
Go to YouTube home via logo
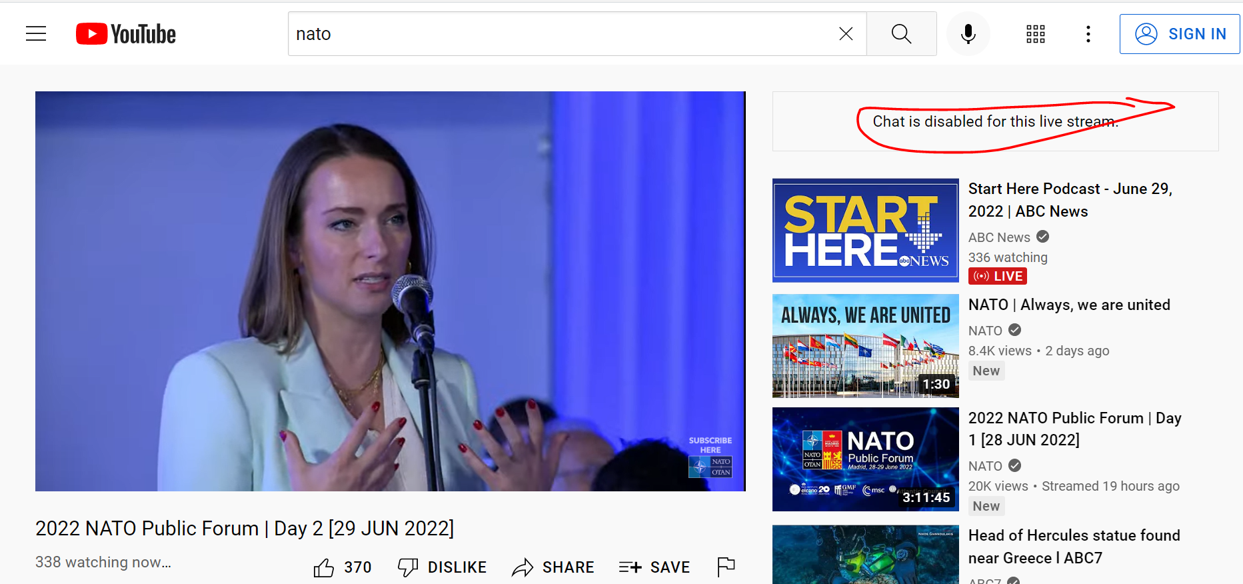click(126, 34)
